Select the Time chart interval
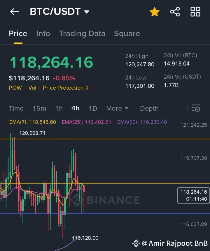 coord(16,108)
